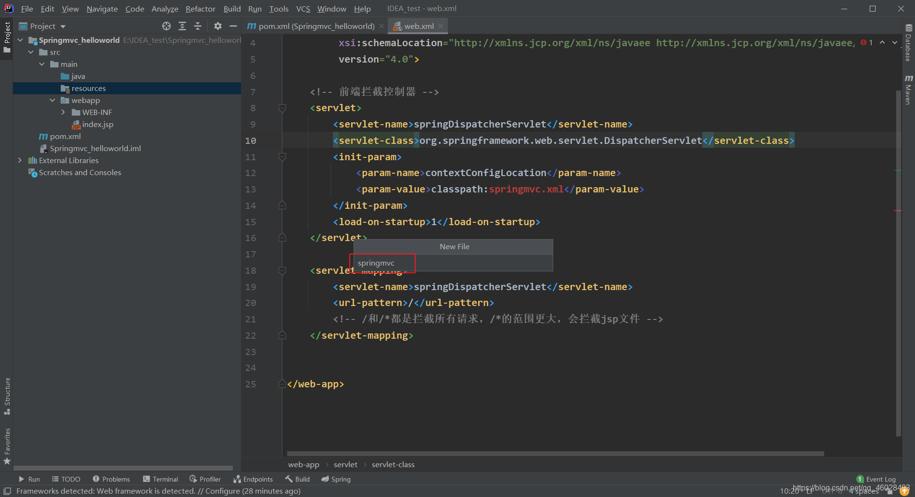Screen dimensions: 915x497
Task: Collapse the Springmvc_helloworld project root
Action: [20, 40]
